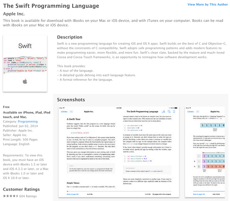Image resolution: width=230 pixels, height=201 pixels.
Task: Click the Screenshots heading
Action: [x=71, y=100]
